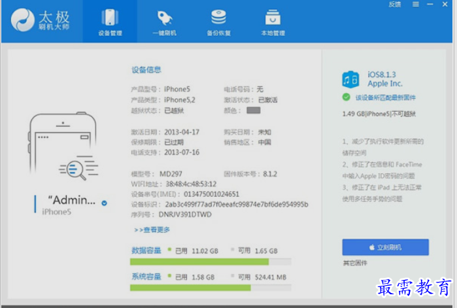The width and height of the screenshot is (457, 308).
Task: Click the iPhone5 label under device name
Action: pos(56,212)
